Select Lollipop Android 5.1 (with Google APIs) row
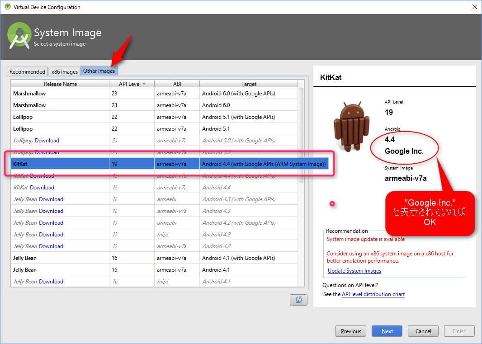The height and width of the screenshot is (344, 482). (154, 117)
